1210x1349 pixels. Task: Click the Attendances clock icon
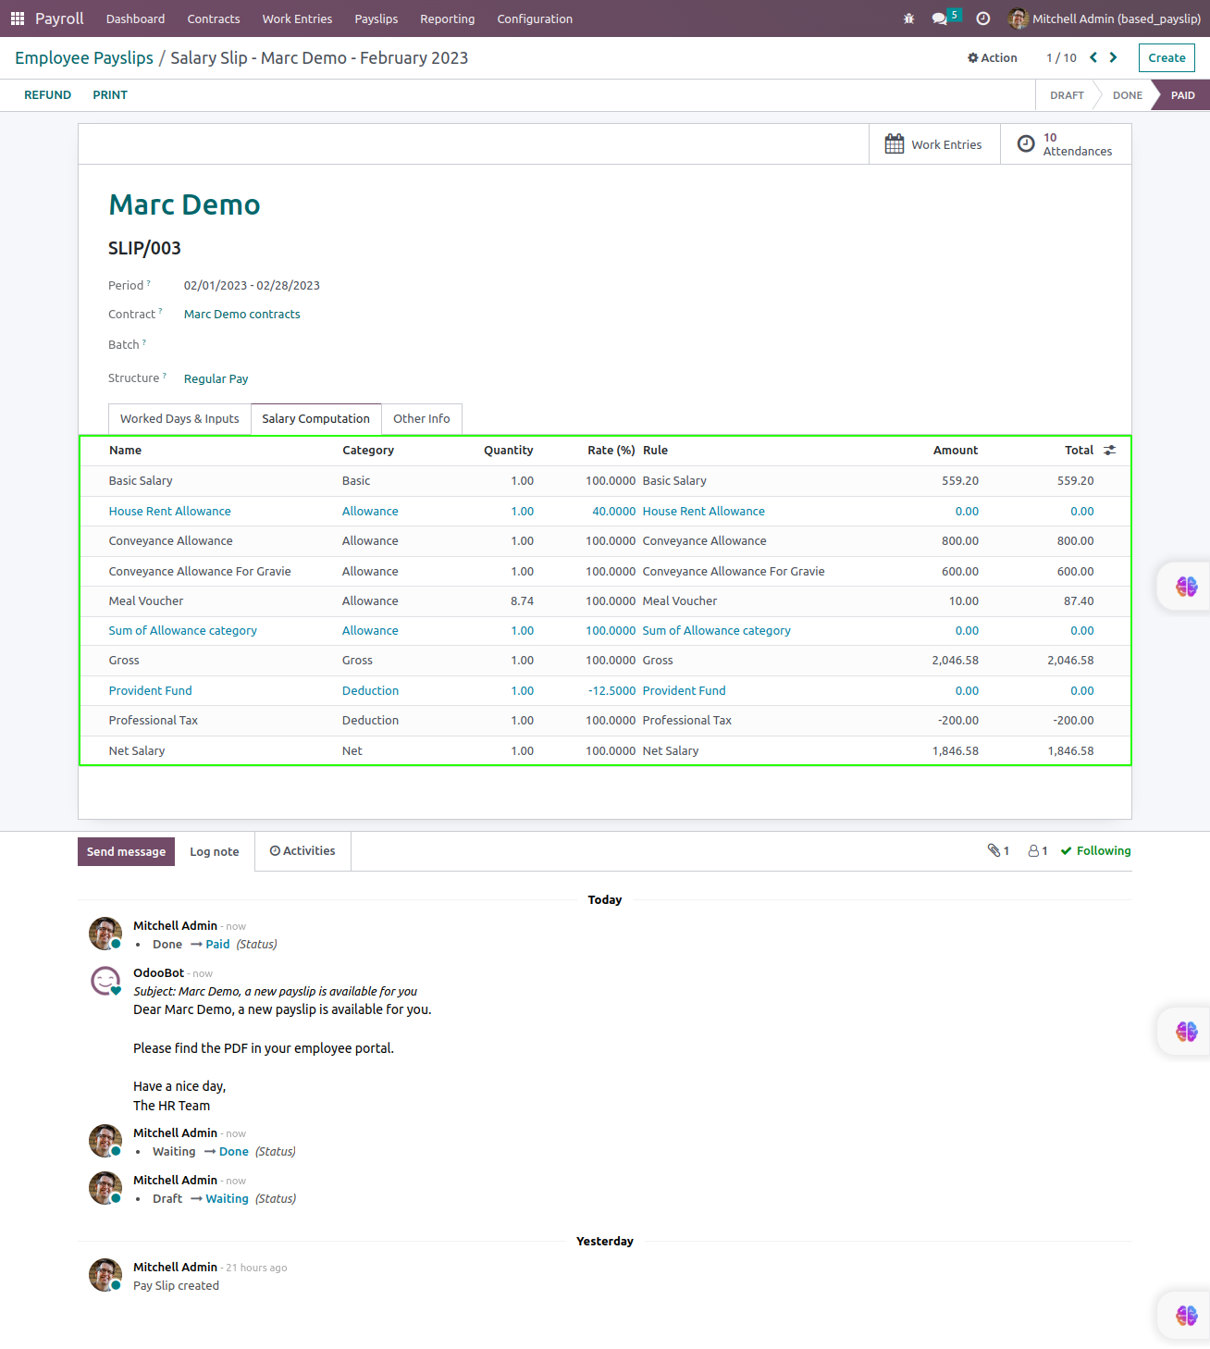pyautogui.click(x=1026, y=143)
